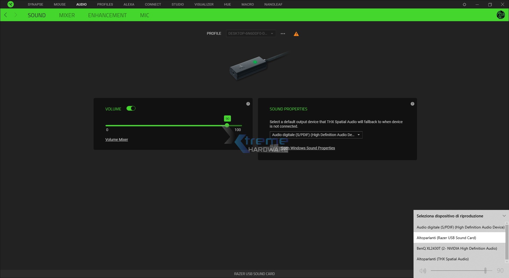Click the Volume panel help icon
This screenshot has width=509, height=278.
pyautogui.click(x=248, y=104)
